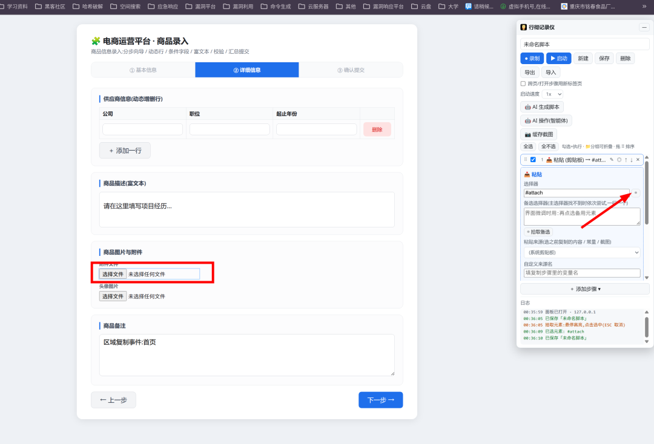
Task: Move step 1 up with arrow icon
Action: click(626, 160)
